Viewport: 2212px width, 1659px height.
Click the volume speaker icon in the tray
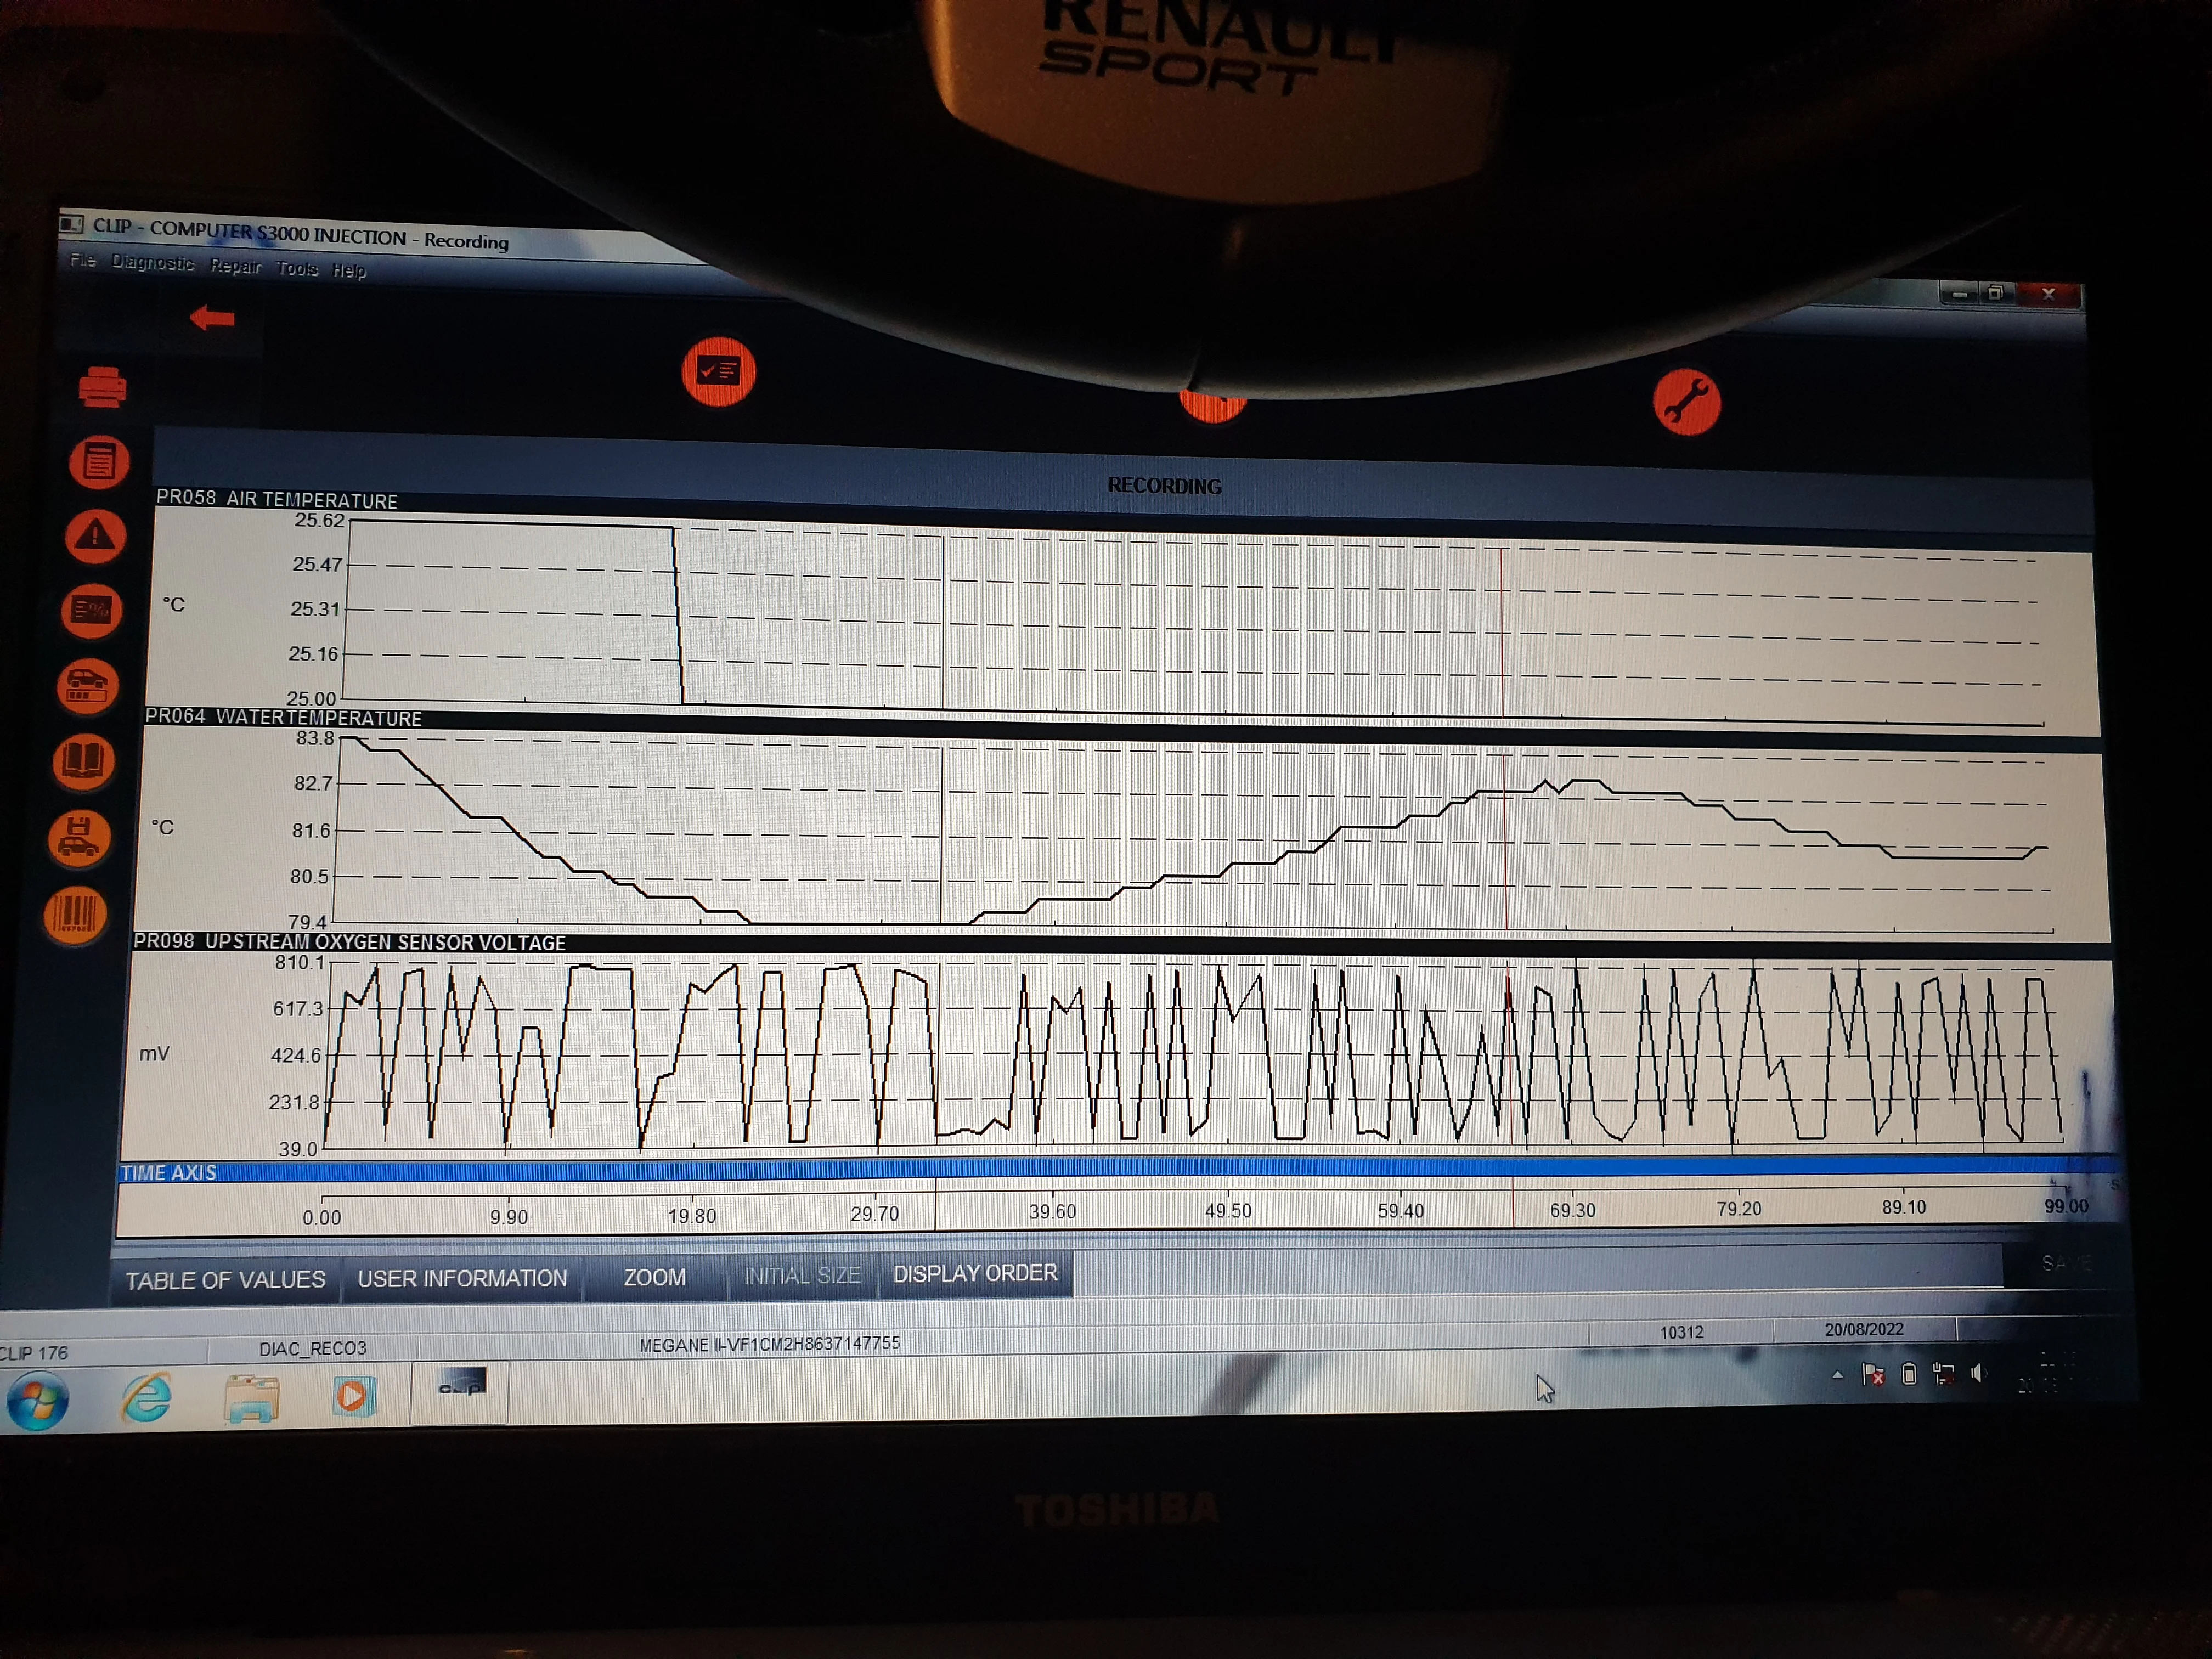[x=1977, y=1373]
